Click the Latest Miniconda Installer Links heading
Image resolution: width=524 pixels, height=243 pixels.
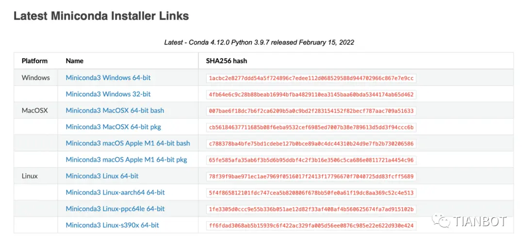coord(101,16)
